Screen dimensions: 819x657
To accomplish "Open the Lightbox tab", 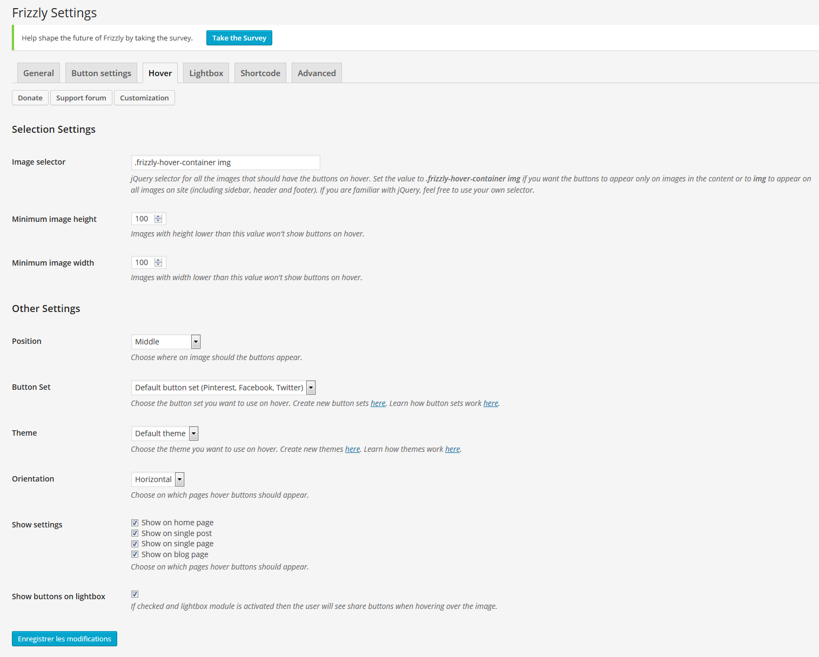I will pos(206,73).
